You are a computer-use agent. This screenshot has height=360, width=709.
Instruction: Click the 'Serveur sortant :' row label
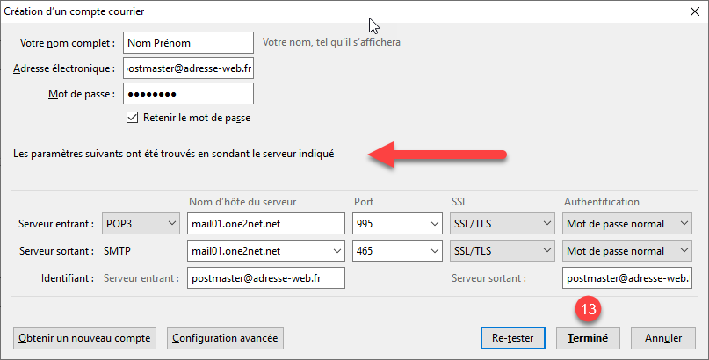coord(56,251)
